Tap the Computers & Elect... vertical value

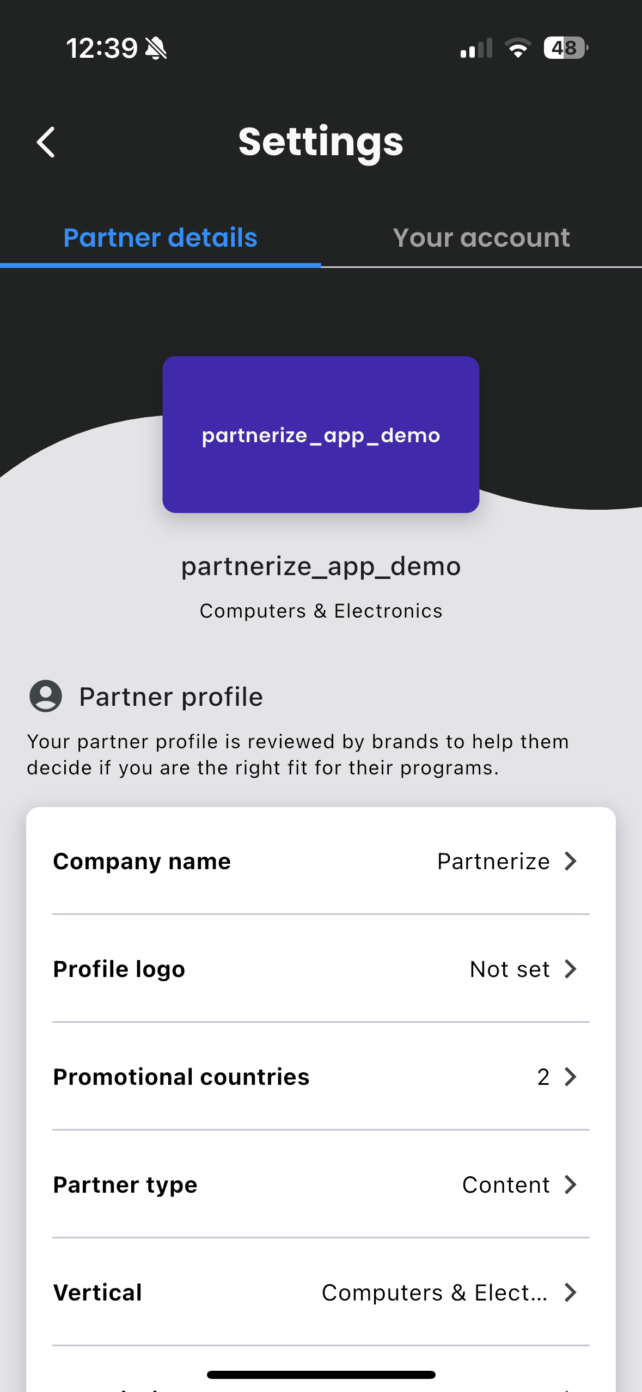pos(435,1292)
